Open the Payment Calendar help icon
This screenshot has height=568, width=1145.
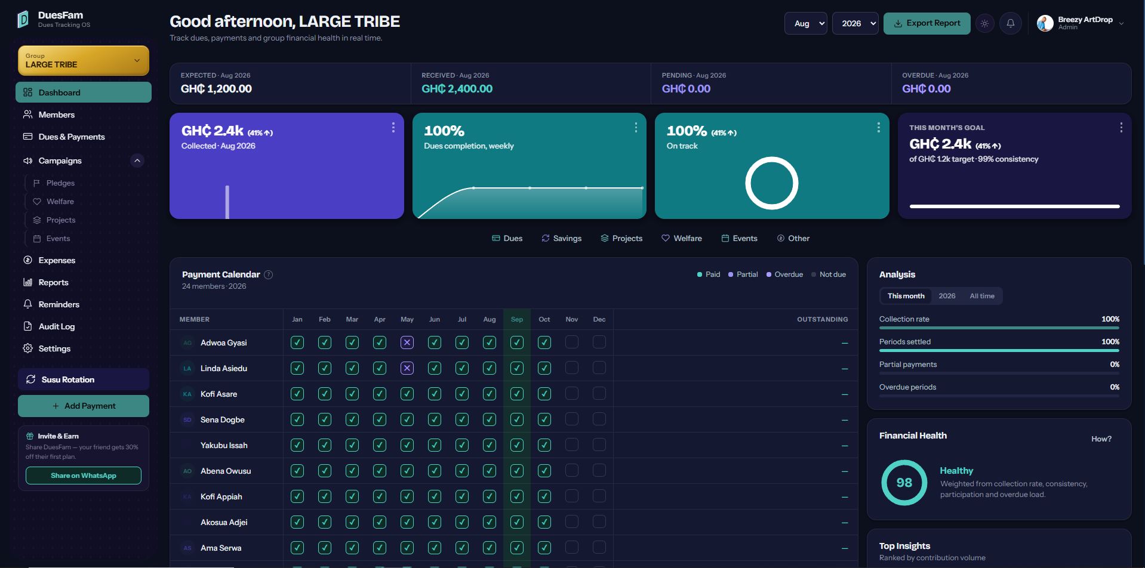[269, 274]
